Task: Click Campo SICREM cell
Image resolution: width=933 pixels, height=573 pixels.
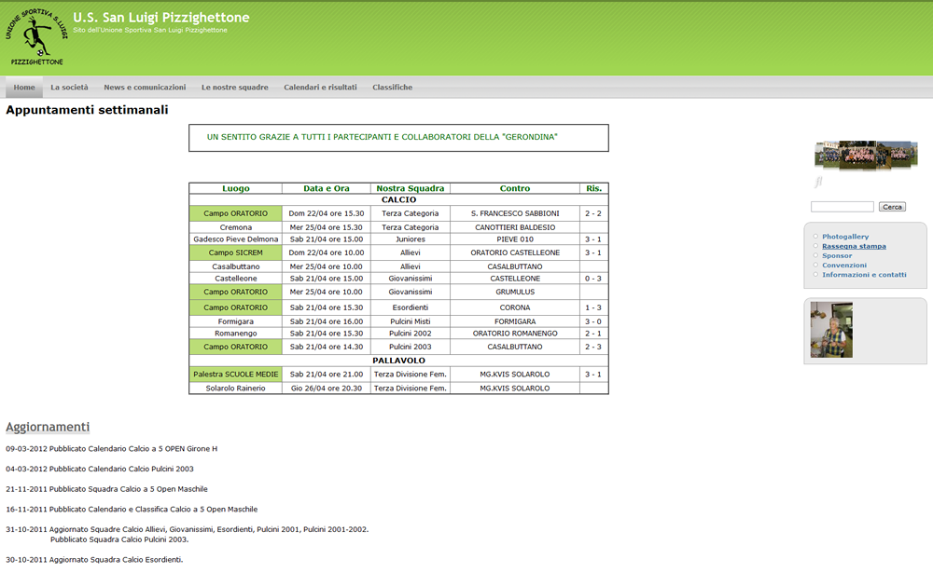Action: (x=236, y=252)
